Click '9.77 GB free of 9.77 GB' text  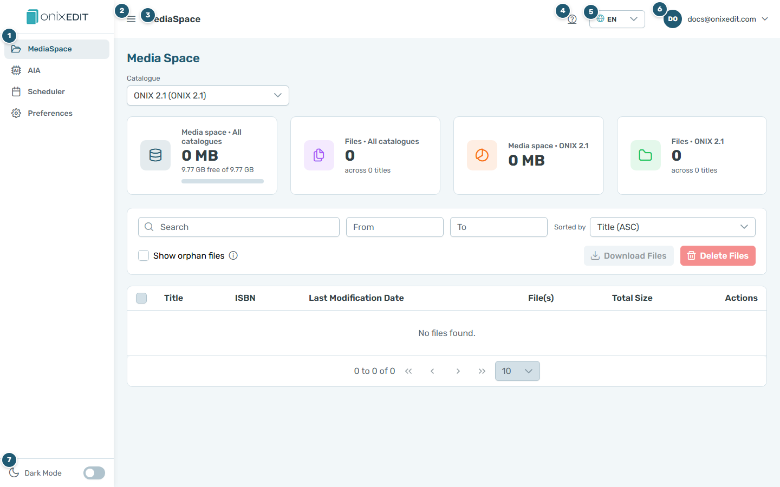pos(218,170)
